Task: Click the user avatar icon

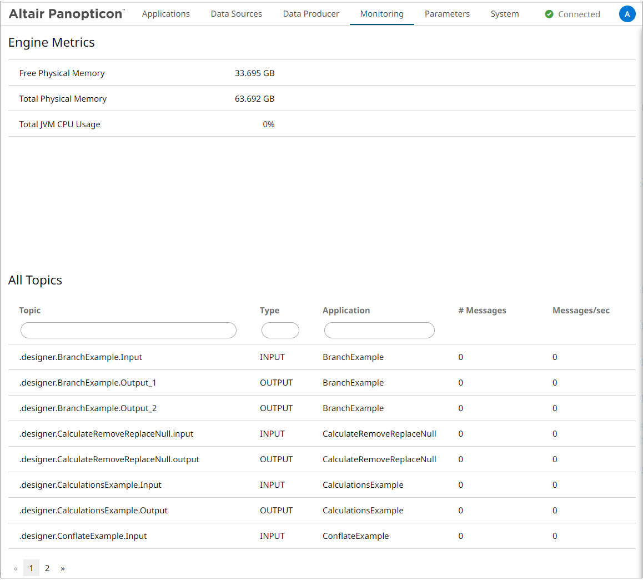Action: 627,14
